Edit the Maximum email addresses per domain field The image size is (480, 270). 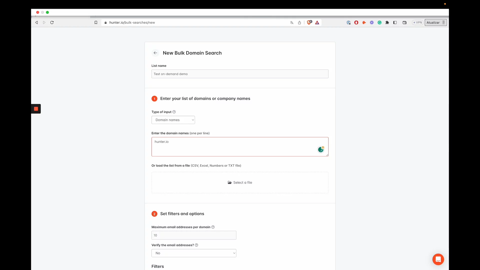194,235
